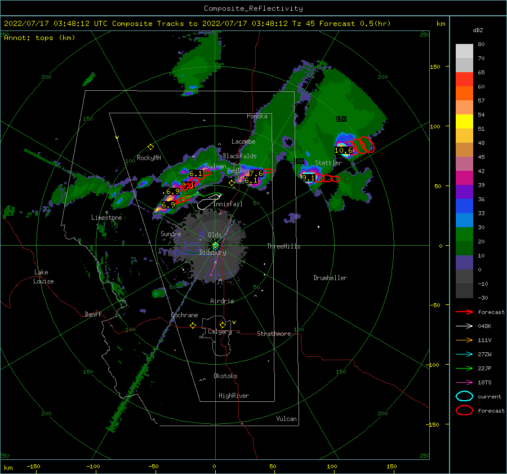
Task: Click the 'Annot: tops (km)' annotation text
Action: 39,38
